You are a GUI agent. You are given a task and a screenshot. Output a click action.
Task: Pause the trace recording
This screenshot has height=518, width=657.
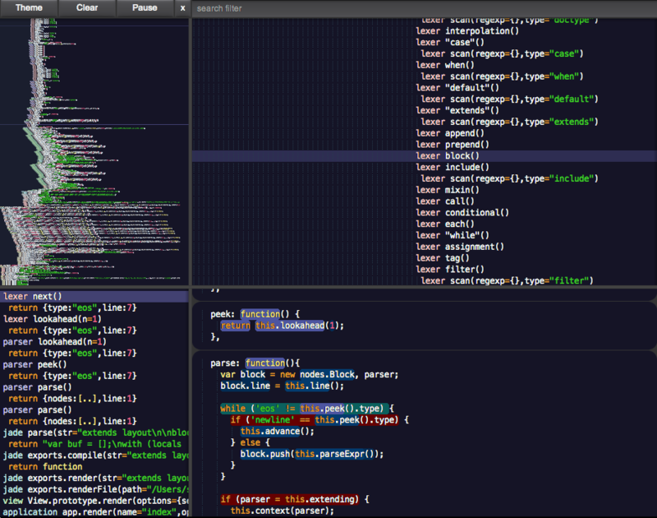(145, 8)
